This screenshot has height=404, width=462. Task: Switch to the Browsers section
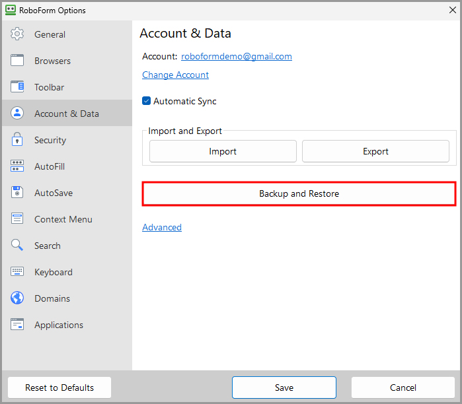coord(67,61)
